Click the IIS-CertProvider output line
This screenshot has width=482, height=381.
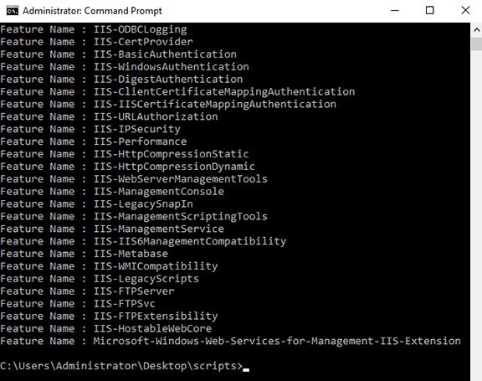(x=96, y=42)
